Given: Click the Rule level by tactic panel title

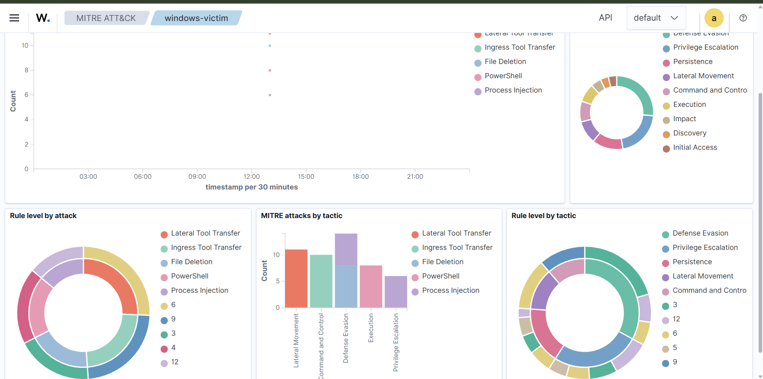Looking at the screenshot, I should (544, 216).
